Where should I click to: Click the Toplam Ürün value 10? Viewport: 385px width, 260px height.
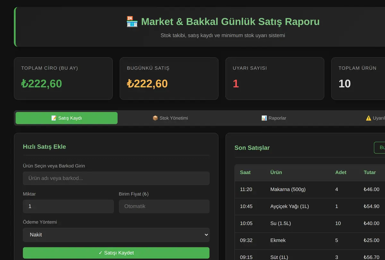tap(345, 84)
